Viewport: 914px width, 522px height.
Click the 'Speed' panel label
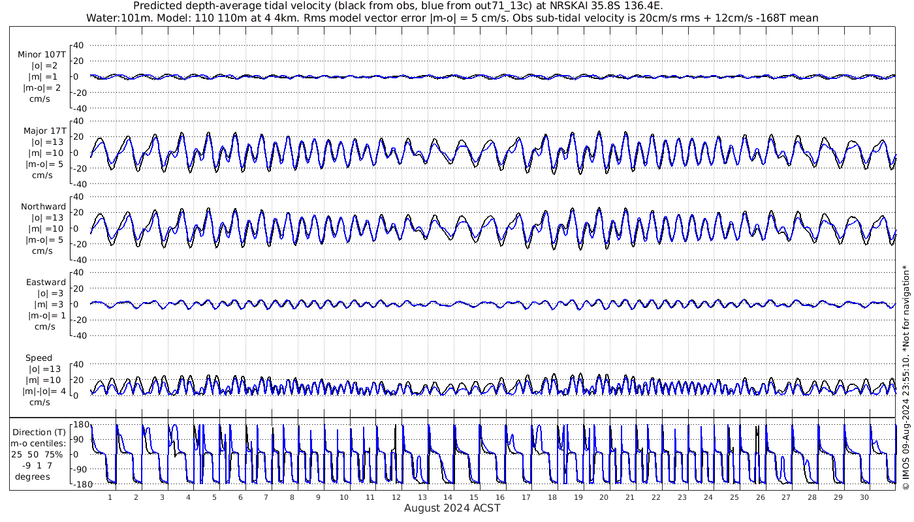[39, 358]
